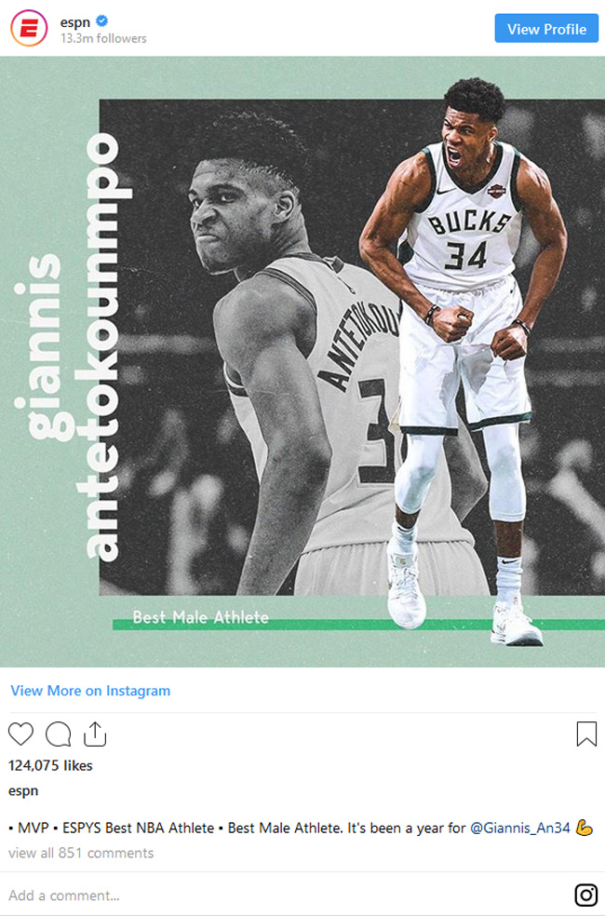605x916 pixels.
Task: Click the 13.3m followers text
Action: 103,38
